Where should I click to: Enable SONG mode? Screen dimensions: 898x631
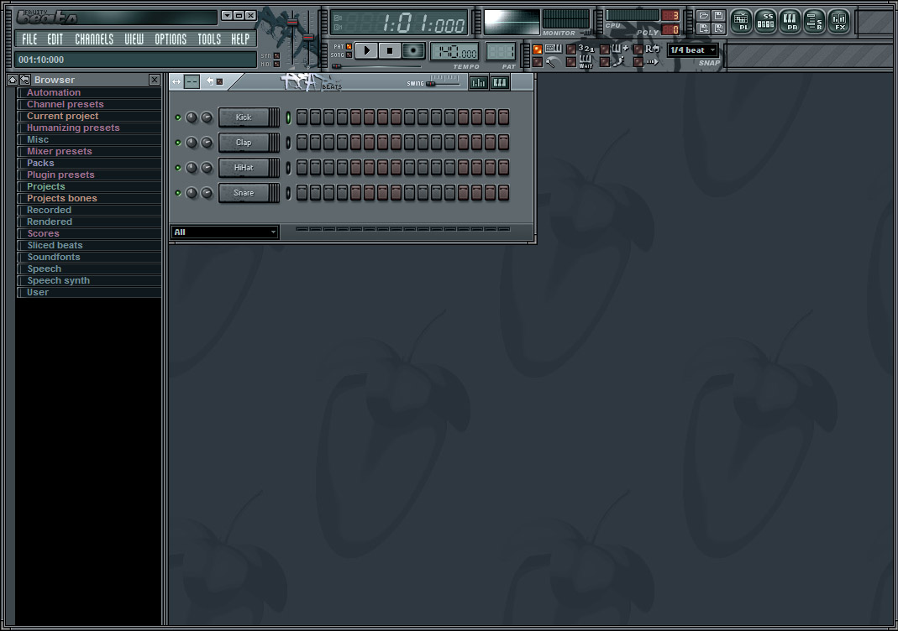[x=349, y=55]
